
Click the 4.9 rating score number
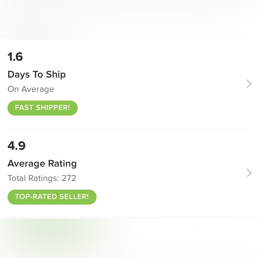[17, 146]
